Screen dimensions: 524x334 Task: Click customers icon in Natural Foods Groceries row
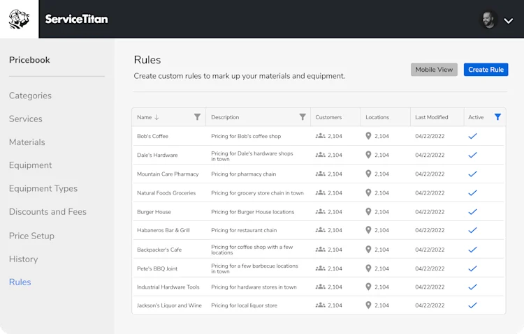320,192
